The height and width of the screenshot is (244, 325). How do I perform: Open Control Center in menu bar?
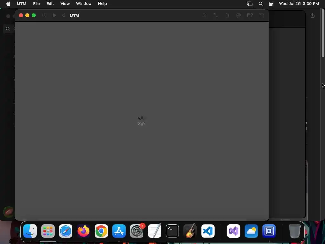[271, 4]
